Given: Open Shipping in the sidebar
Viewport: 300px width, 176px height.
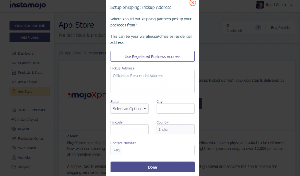Looking at the screenshot, I should pos(24,167).
